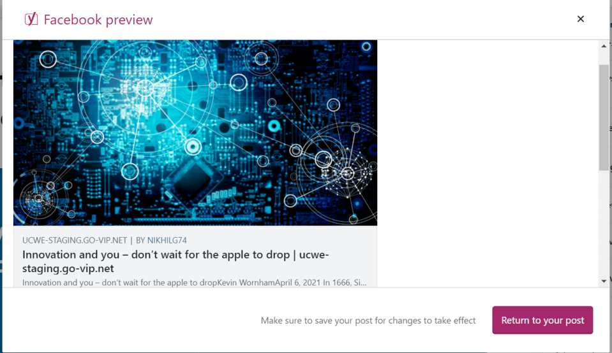Click the scrollbar track below the thumb

(x=604, y=223)
